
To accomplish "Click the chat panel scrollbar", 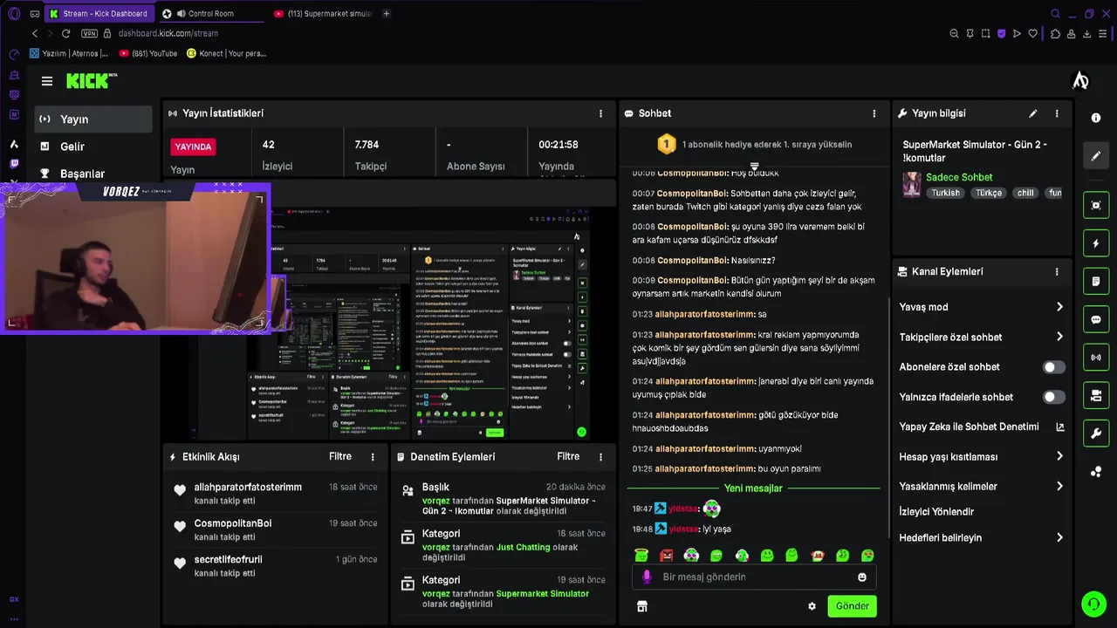I will coord(888,419).
